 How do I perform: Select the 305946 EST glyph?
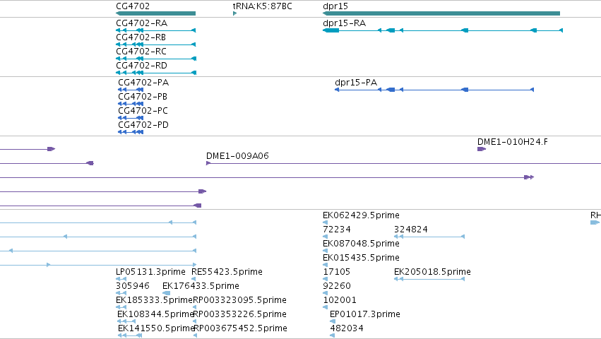coord(121,293)
